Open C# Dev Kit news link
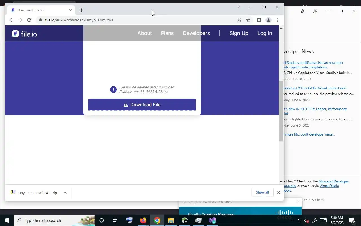The image size is (361, 226). 315,88
